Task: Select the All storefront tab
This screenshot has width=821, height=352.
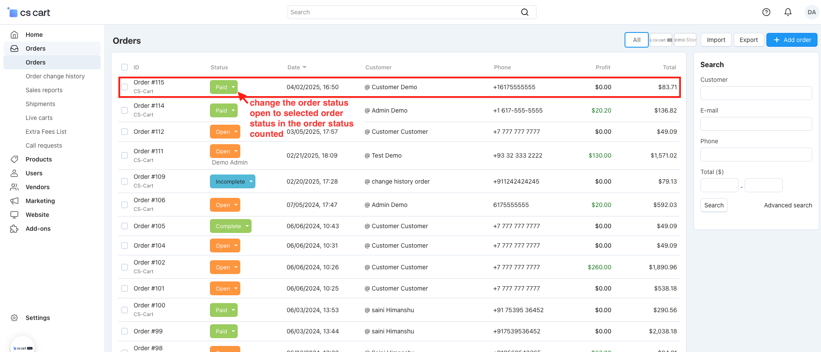Action: tap(636, 40)
